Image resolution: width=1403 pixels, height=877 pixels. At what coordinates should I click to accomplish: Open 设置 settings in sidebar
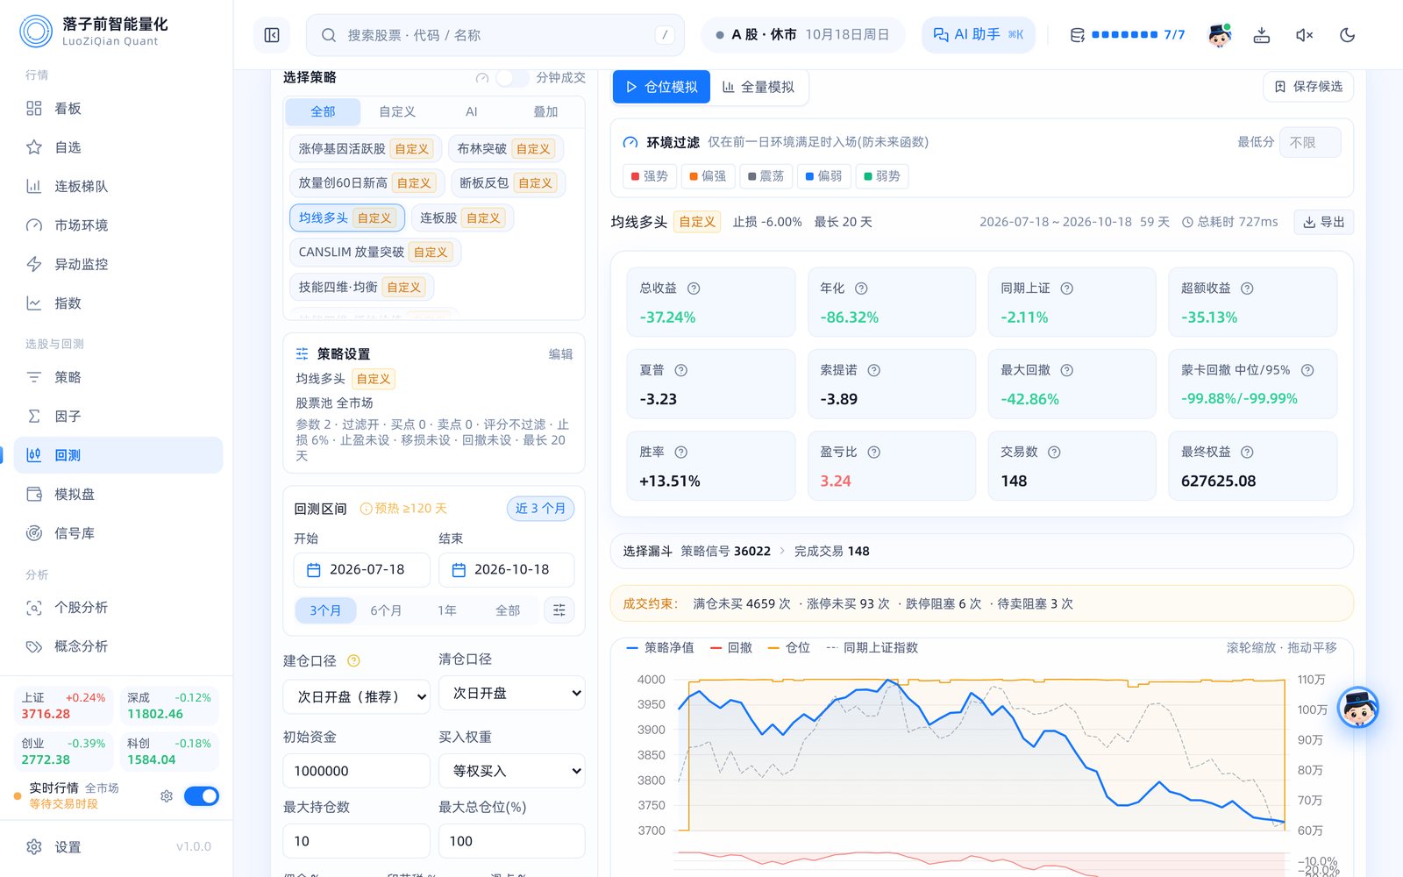(x=118, y=847)
